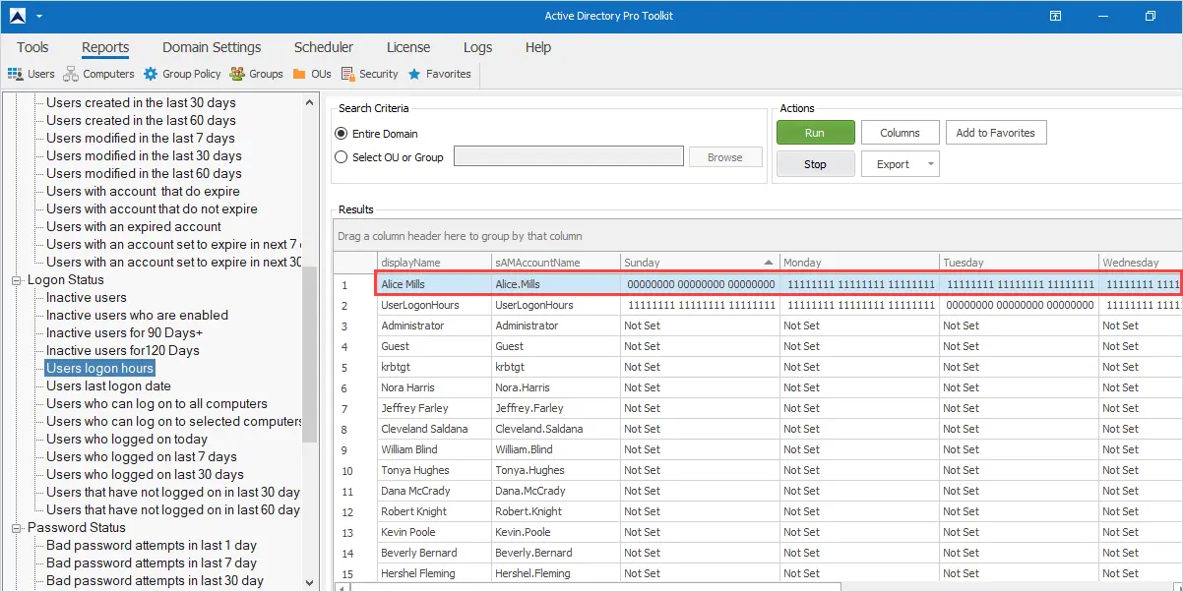Select Users created in the last 30 days
Viewport: 1183px width, 592px height.
tap(141, 103)
